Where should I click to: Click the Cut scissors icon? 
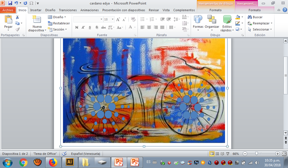tap(17, 17)
